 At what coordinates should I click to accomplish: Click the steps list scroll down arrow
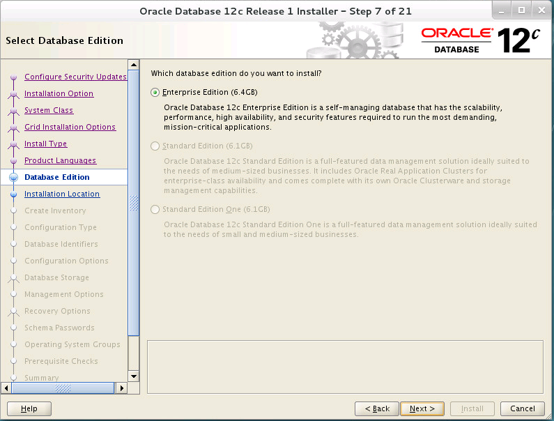(x=134, y=376)
